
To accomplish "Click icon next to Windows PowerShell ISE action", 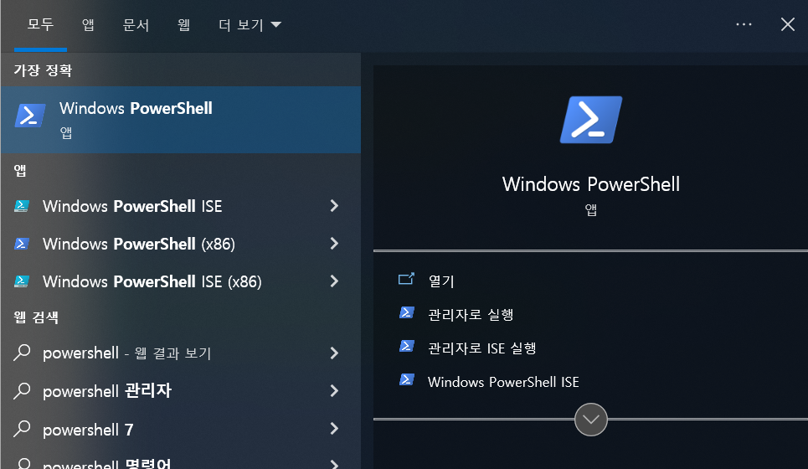I will click(407, 380).
